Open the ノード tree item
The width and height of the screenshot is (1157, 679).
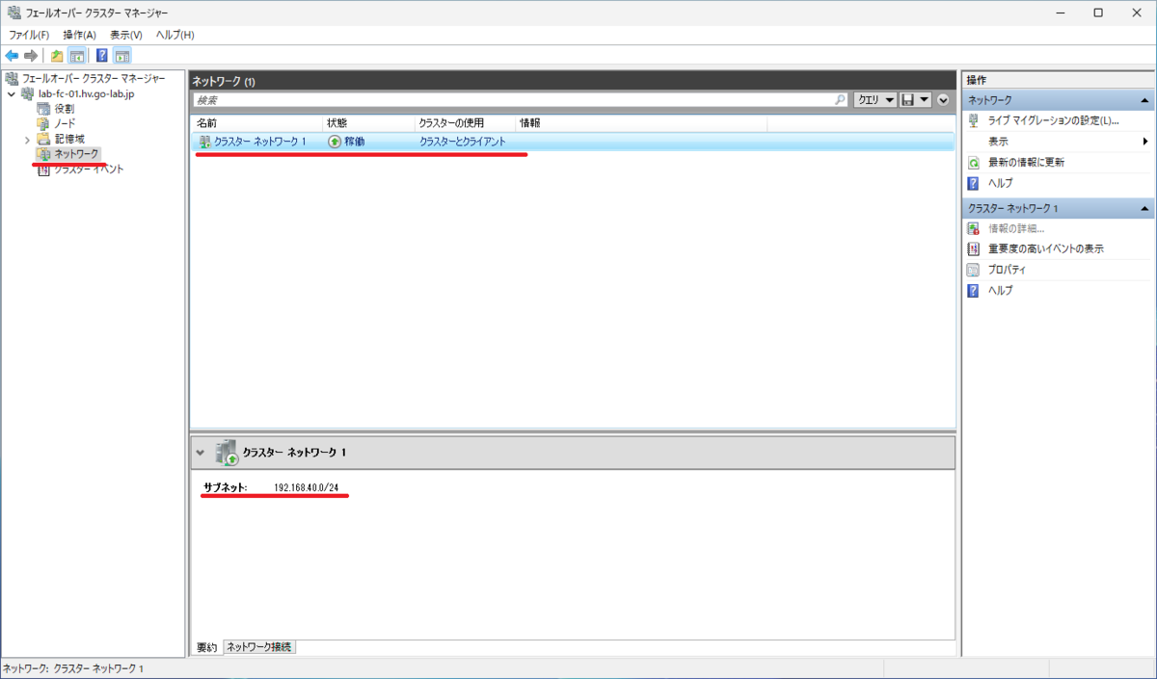click(64, 123)
